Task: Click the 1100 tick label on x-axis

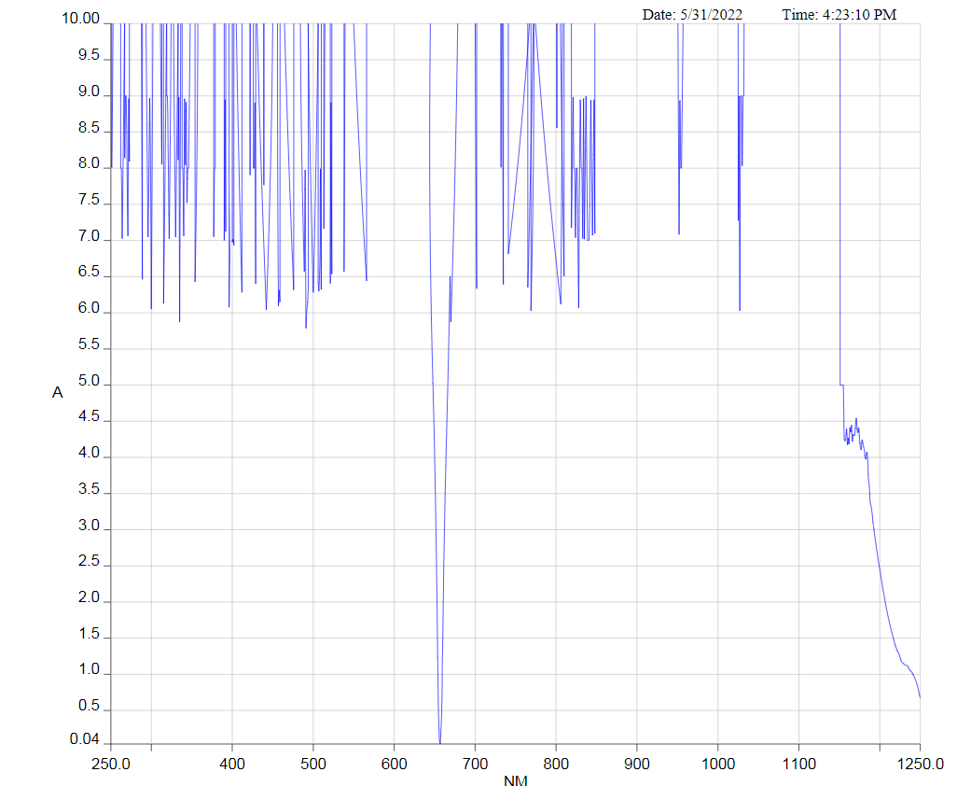Action: (798, 764)
